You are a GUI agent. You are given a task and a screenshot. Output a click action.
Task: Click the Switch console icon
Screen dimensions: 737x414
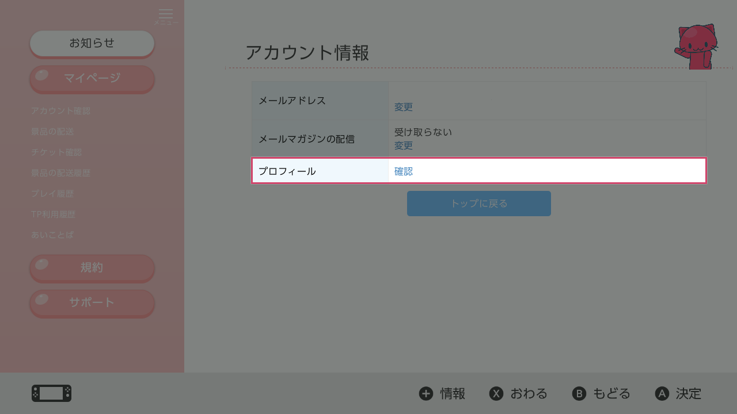(x=51, y=393)
